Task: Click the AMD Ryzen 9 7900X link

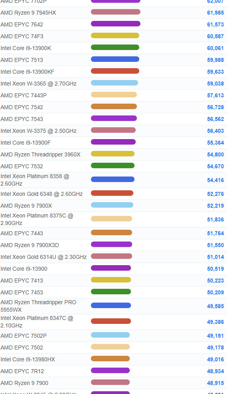Action: [x=26, y=206]
